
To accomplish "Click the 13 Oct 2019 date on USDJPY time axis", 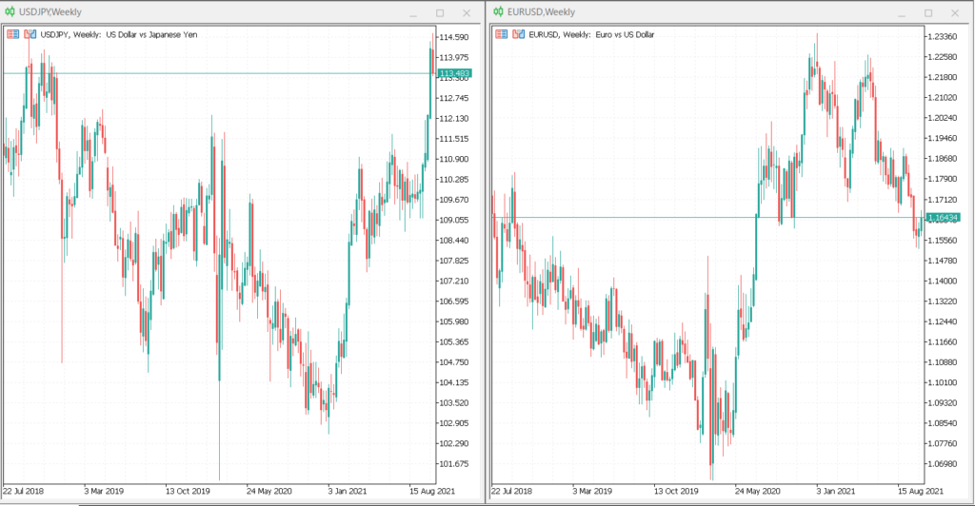I will pyautogui.click(x=188, y=492).
